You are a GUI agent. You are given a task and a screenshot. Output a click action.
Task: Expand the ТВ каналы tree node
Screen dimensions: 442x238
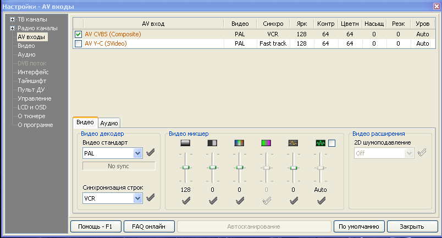coord(12,20)
